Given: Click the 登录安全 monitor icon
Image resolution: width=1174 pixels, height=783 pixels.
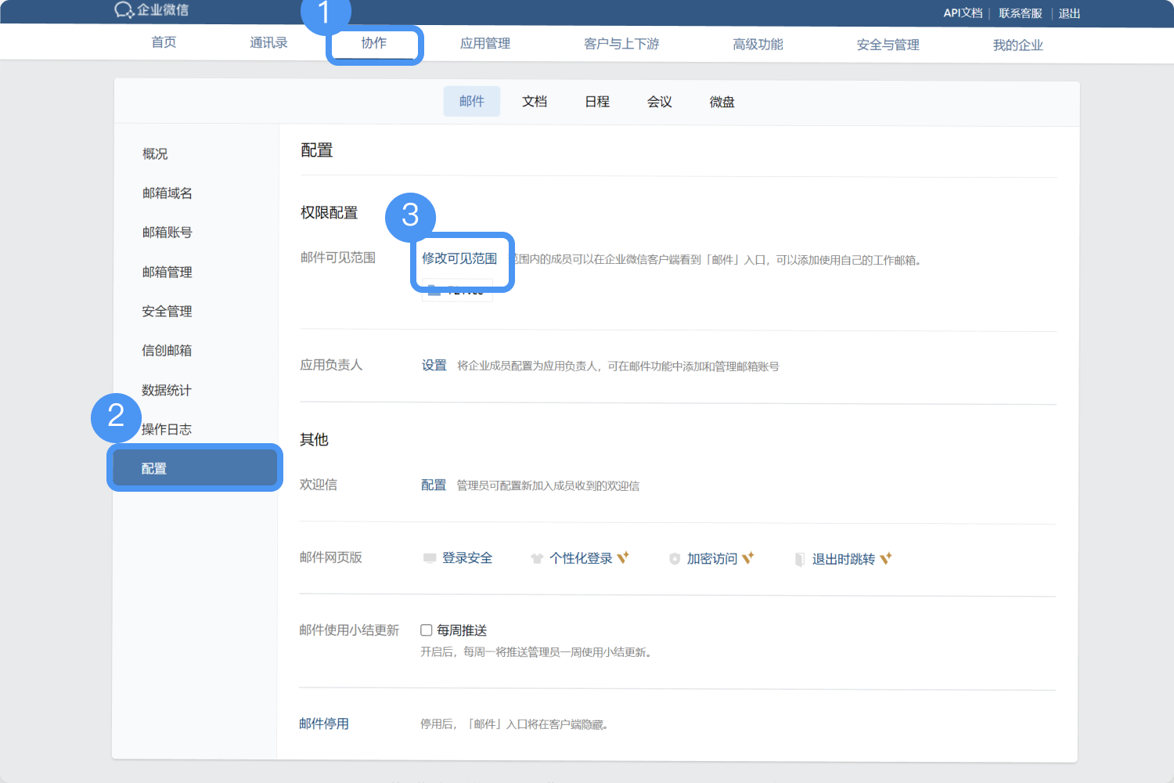Looking at the screenshot, I should (430, 558).
